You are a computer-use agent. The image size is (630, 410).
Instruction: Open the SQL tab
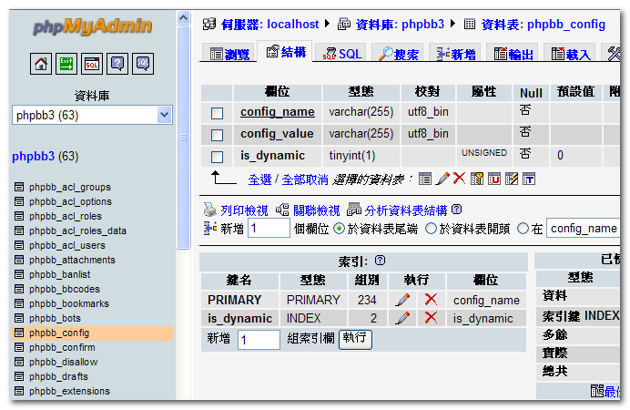341,54
